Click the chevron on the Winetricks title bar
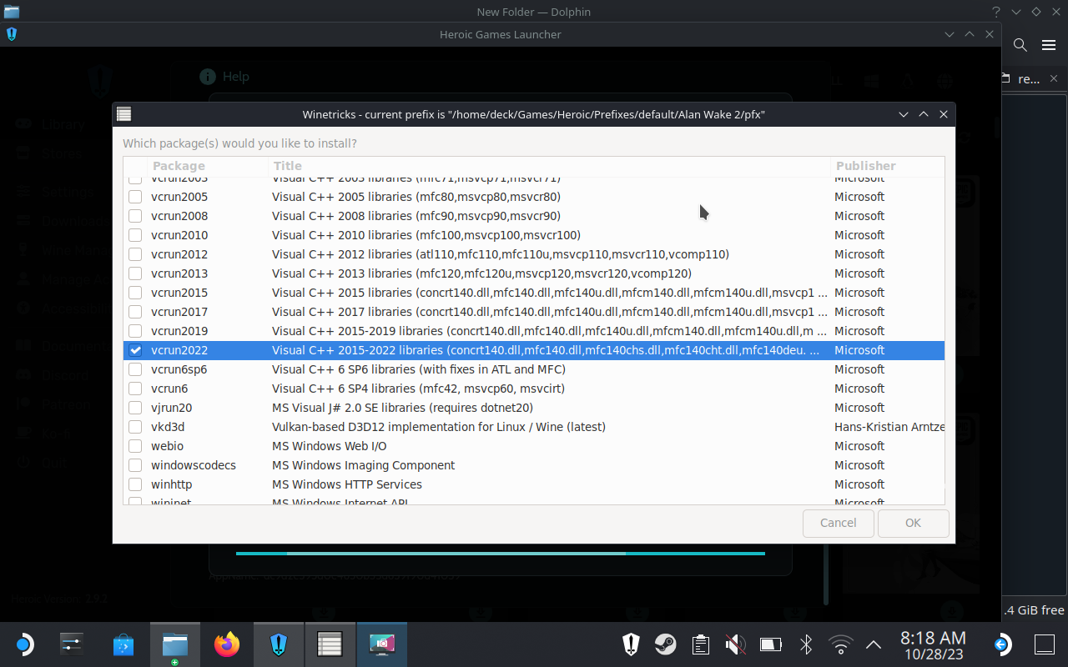Screen dimensions: 1068x667 click(904, 114)
